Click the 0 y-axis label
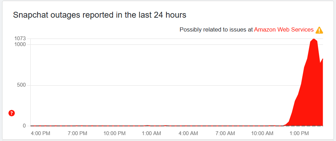 [x=24, y=126]
